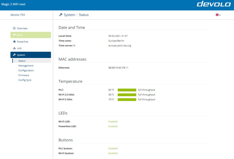234x159 pixels.
Task: Click the gears icon beside System breadcrumb
Action: (x=61, y=15)
